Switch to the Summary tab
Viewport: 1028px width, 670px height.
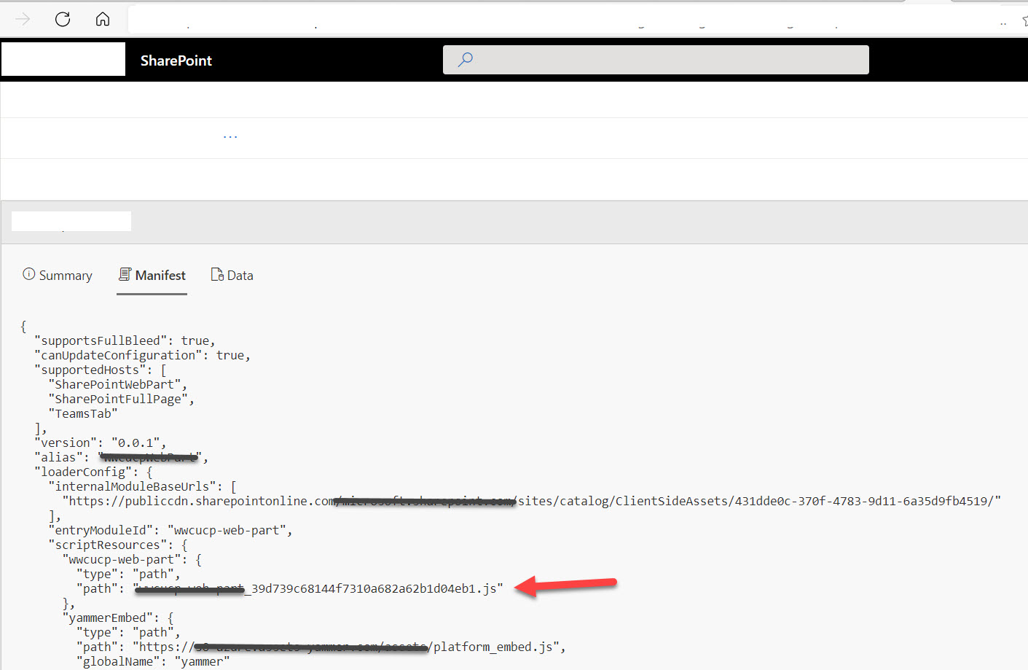tap(65, 275)
